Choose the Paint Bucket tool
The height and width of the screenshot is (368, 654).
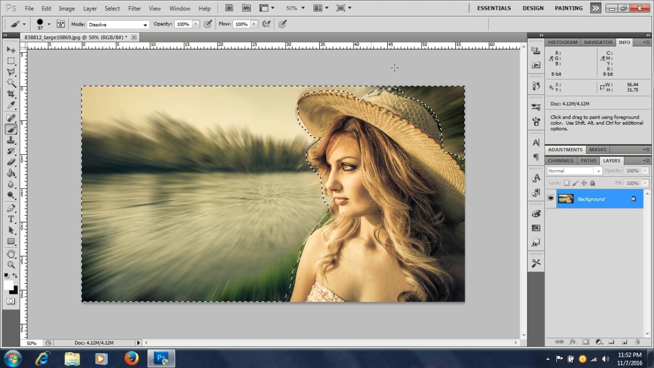tap(11, 173)
